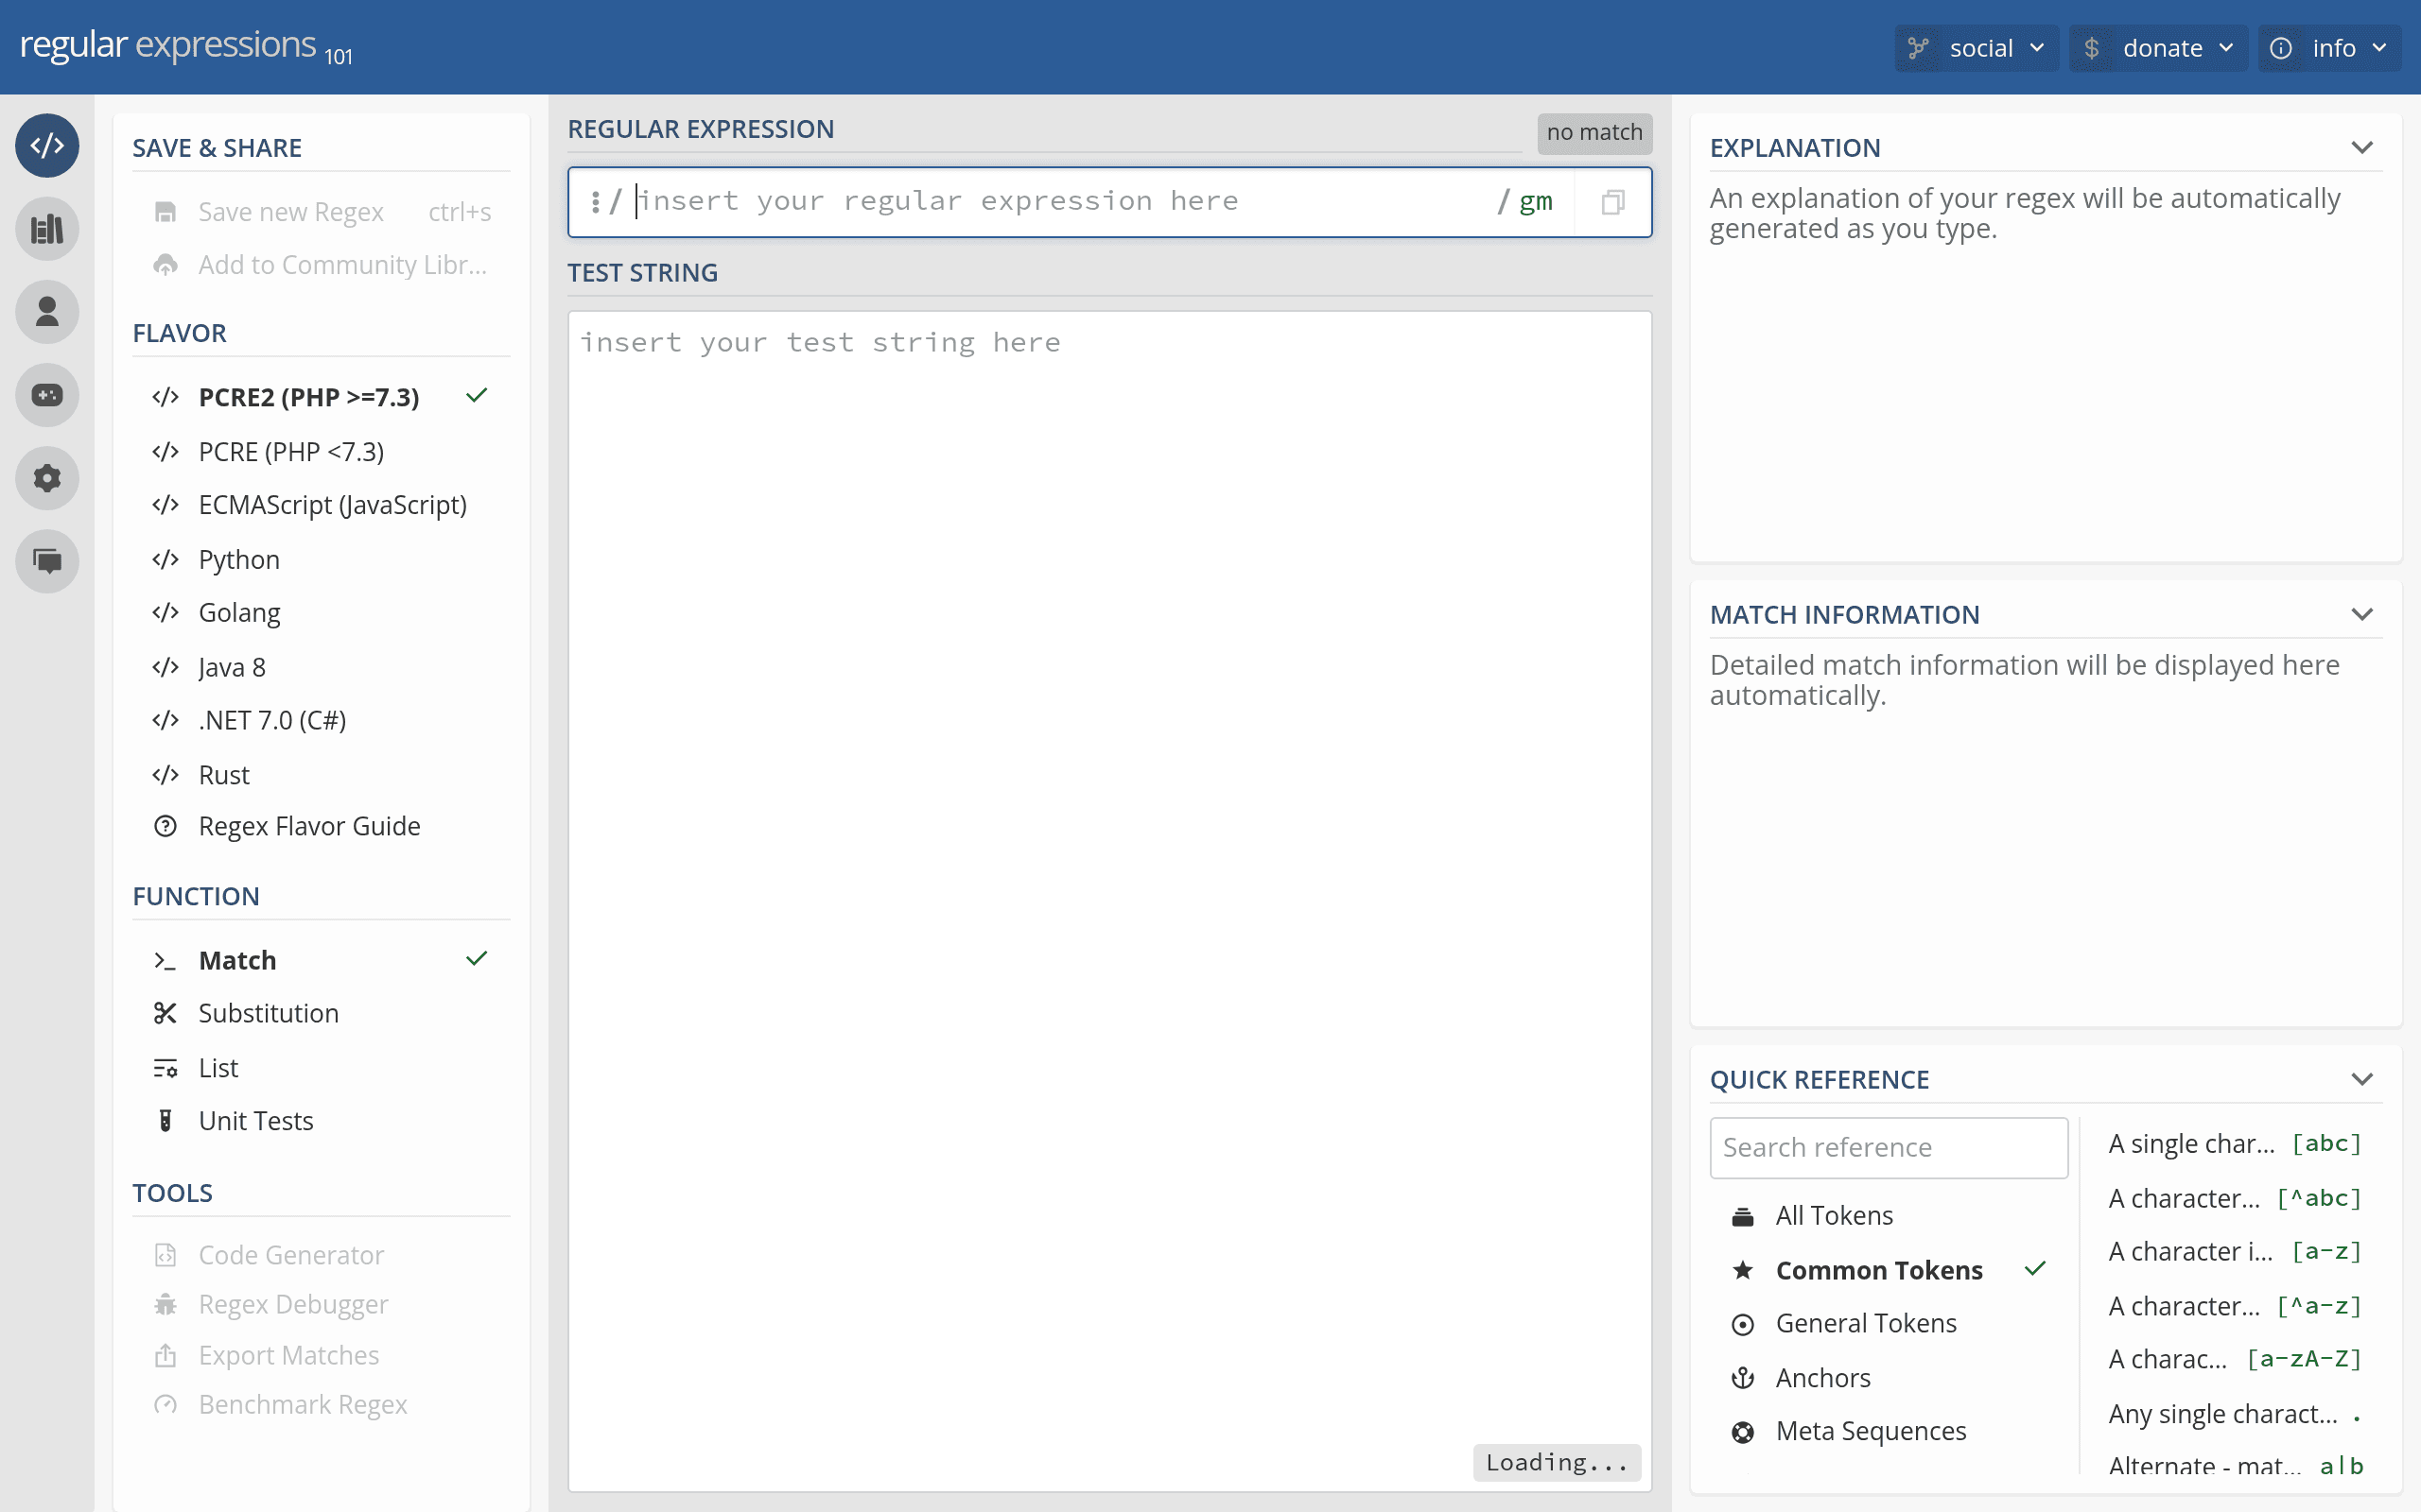Viewport: 2421px width, 1512px height.
Task: Collapse the Match Information panel
Action: pyautogui.click(x=2362, y=614)
